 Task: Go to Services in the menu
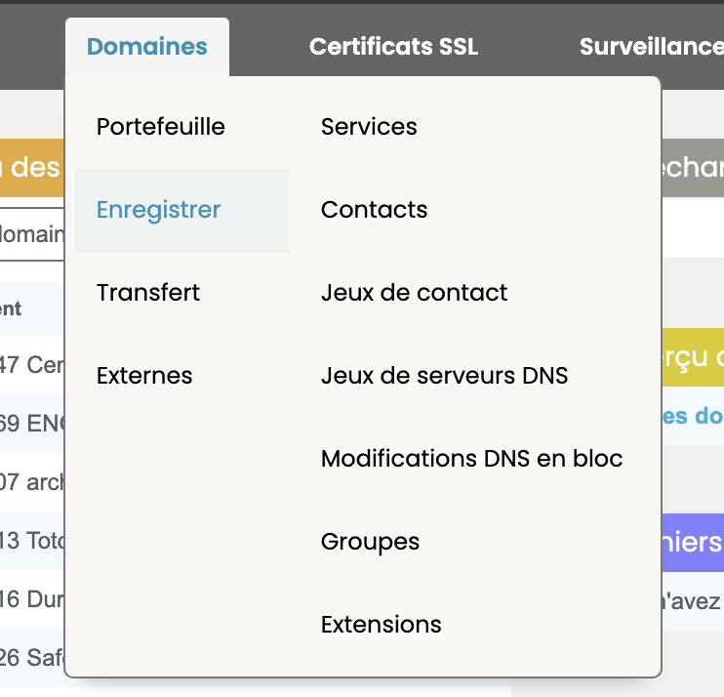(x=369, y=127)
